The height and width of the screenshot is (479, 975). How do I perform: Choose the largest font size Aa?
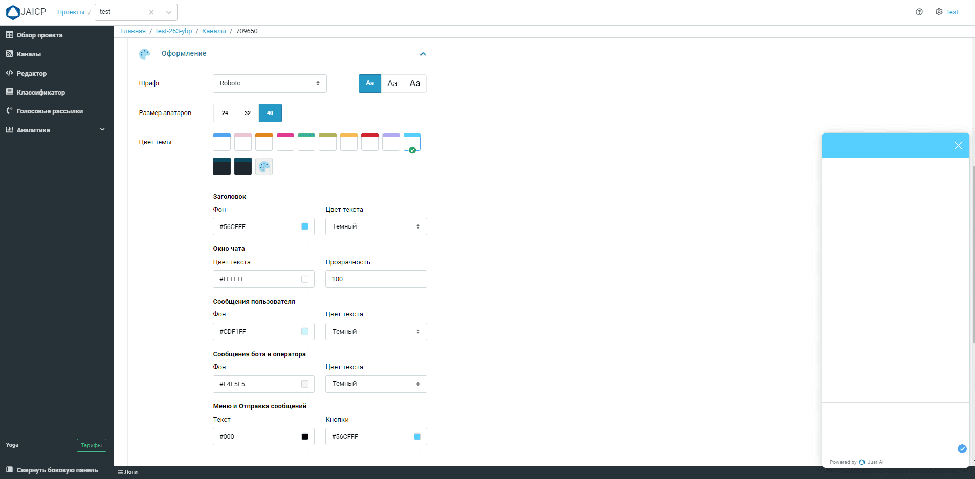click(x=415, y=83)
